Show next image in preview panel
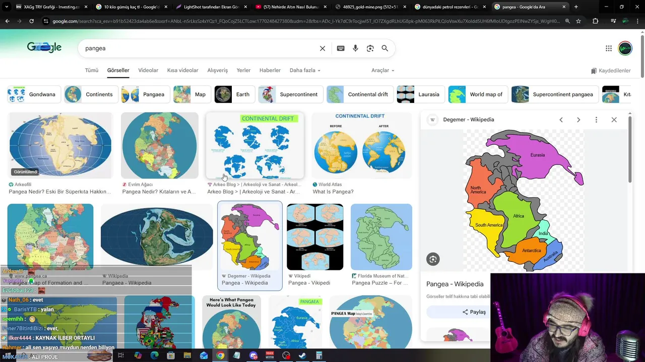The width and height of the screenshot is (645, 362). point(578,120)
